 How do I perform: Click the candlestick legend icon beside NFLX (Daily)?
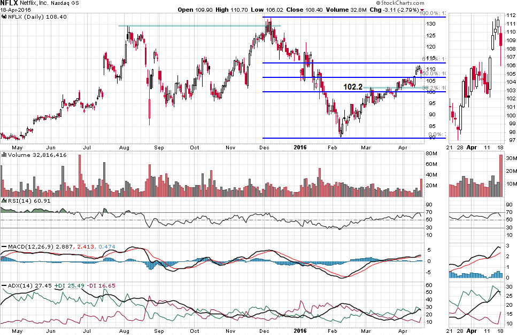[4, 17]
